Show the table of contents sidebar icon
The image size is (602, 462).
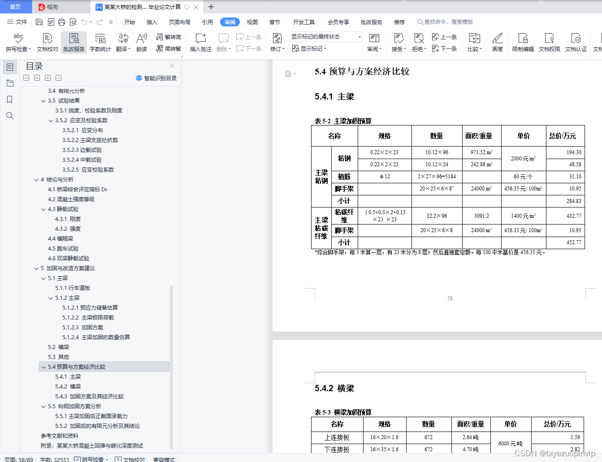pyautogui.click(x=10, y=67)
